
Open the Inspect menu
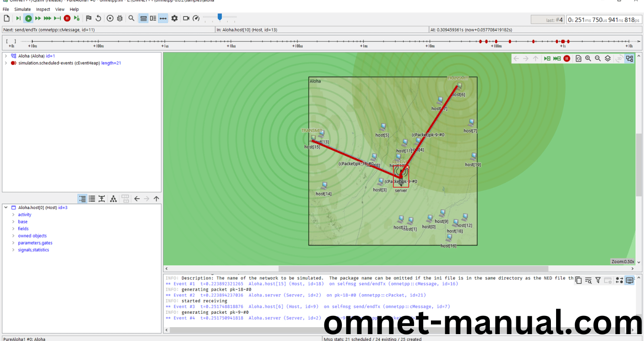pos(43,9)
